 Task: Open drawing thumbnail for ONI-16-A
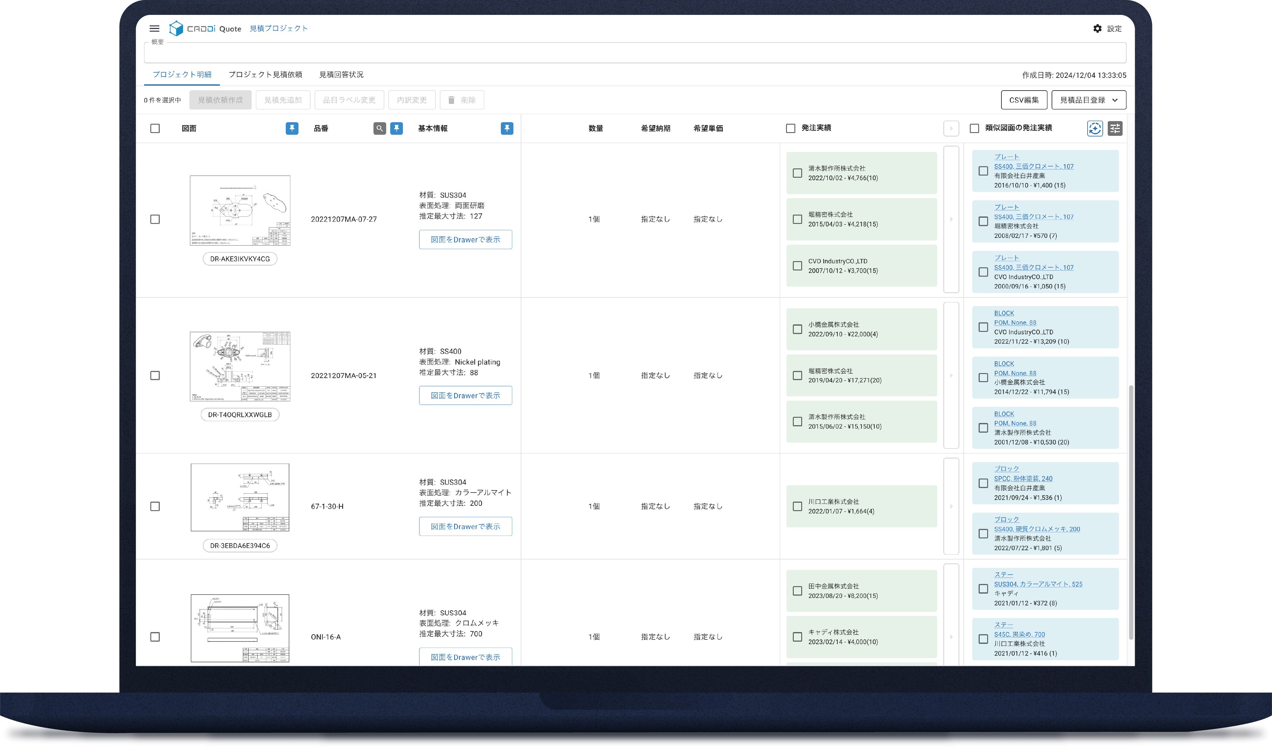click(x=240, y=628)
